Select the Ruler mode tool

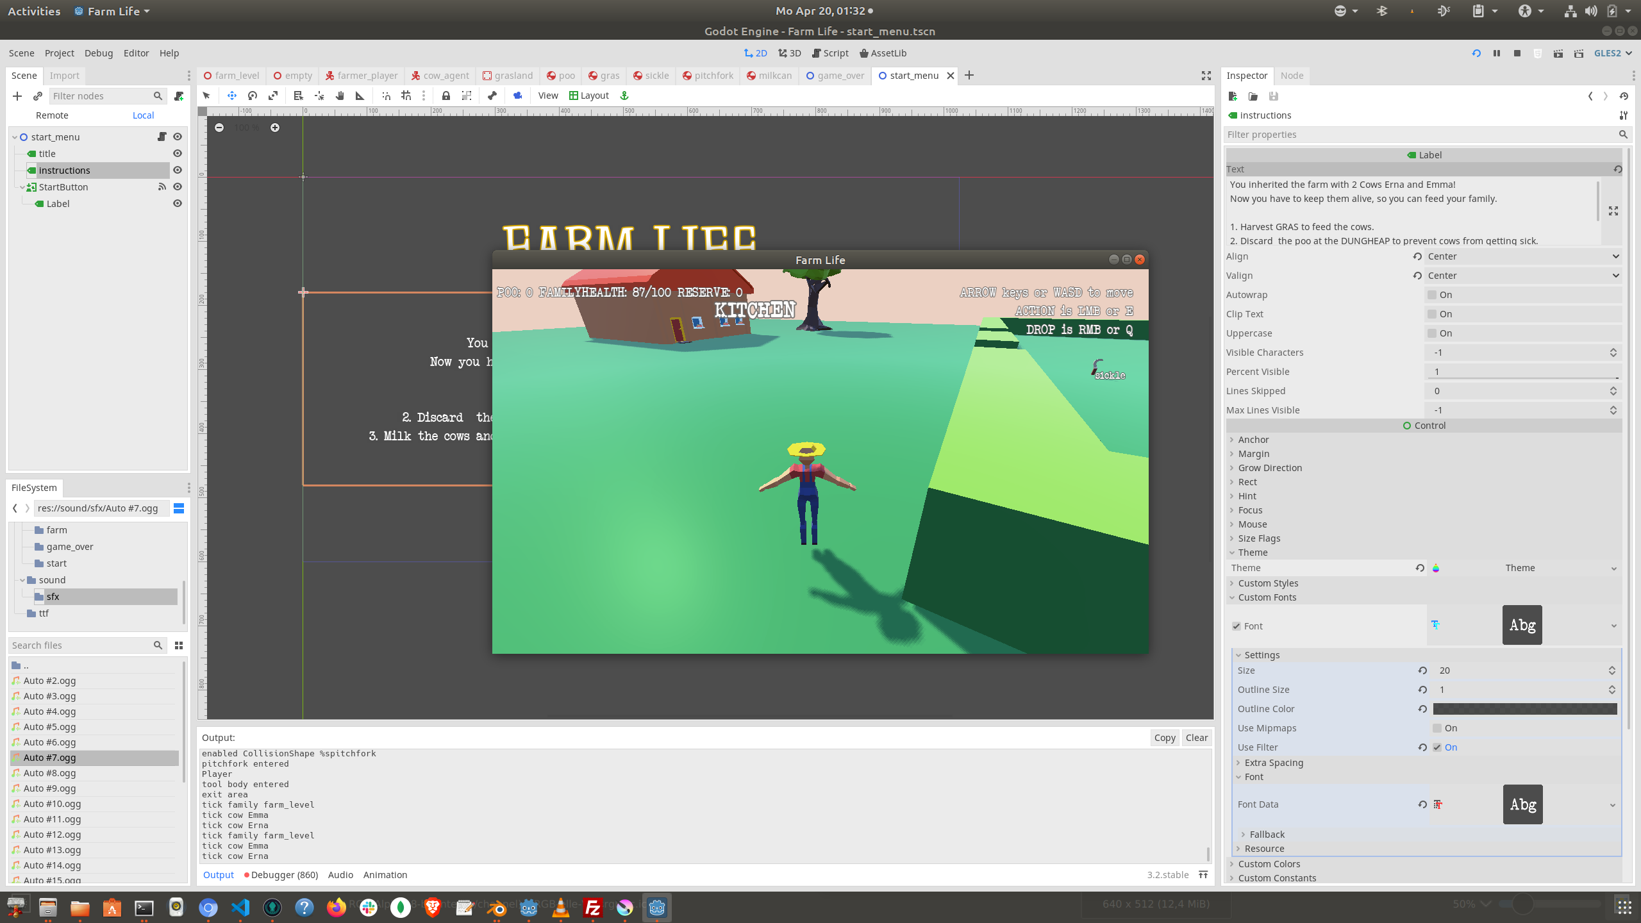pyautogui.click(x=360, y=96)
